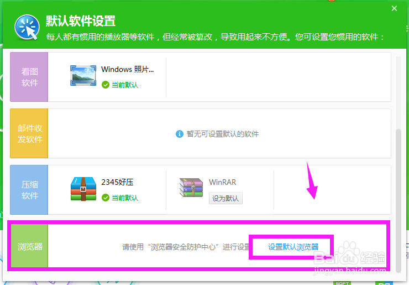Click the 当前默认 check icon under 2345好压
The image size is (409, 285).
(106, 198)
